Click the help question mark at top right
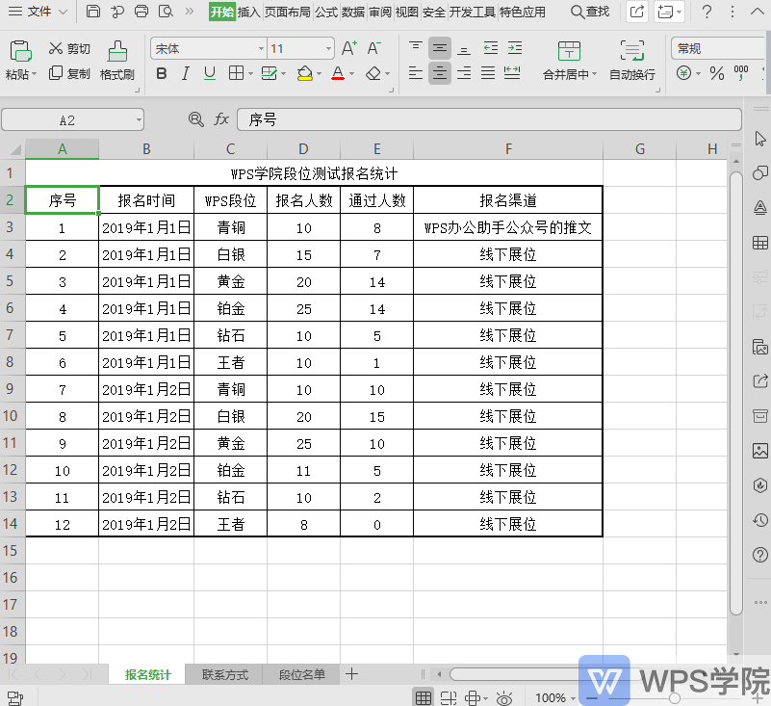The width and height of the screenshot is (771, 706). [707, 12]
